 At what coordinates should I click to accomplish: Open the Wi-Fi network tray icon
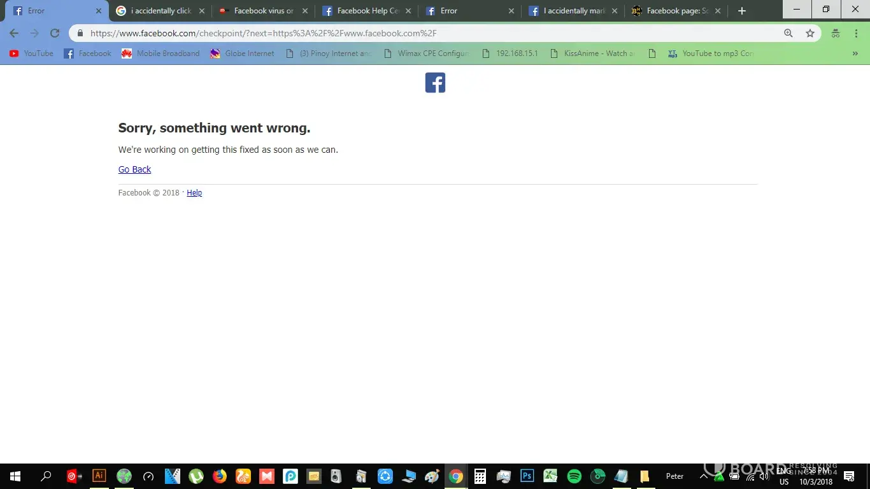(750, 477)
